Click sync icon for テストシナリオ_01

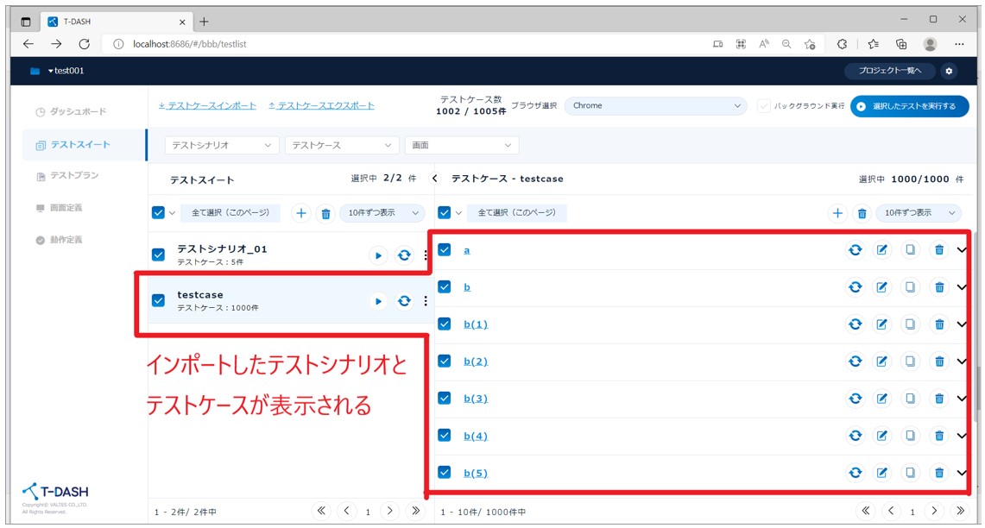pos(404,255)
